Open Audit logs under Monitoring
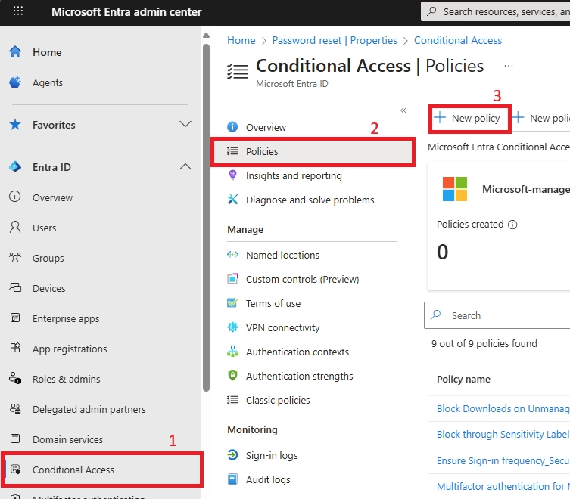 coord(268,480)
